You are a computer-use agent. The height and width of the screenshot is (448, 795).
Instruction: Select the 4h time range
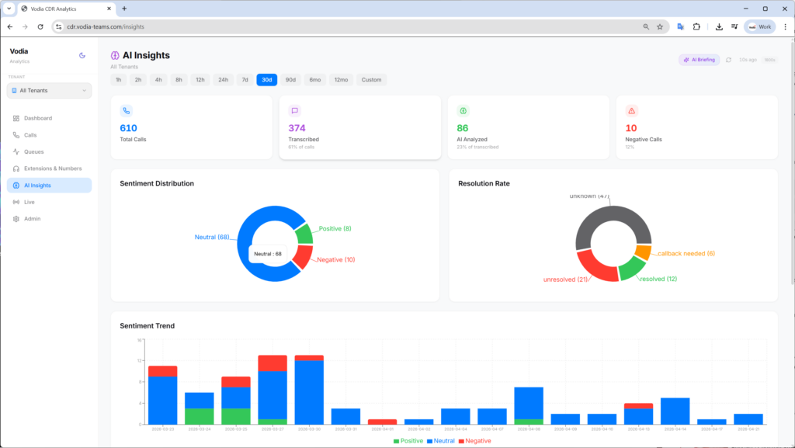(158, 79)
